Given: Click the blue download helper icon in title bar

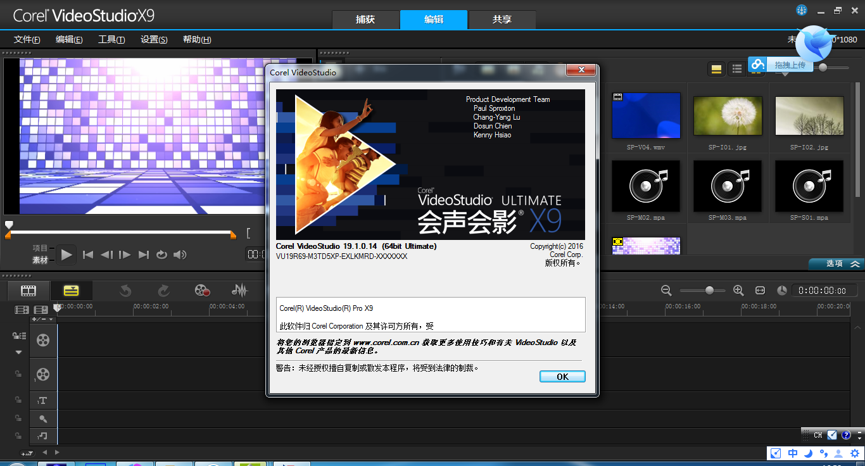Looking at the screenshot, I should (802, 10).
